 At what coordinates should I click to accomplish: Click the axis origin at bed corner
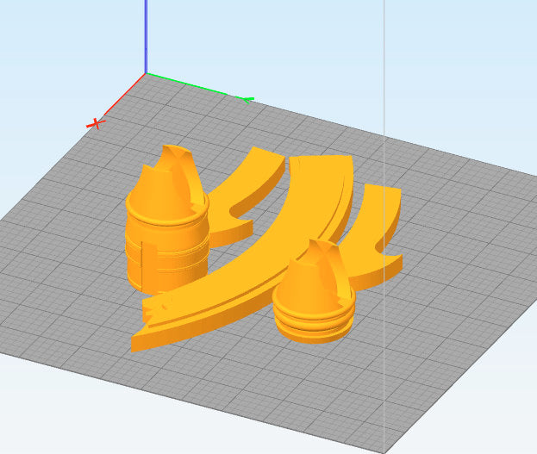click(x=145, y=74)
